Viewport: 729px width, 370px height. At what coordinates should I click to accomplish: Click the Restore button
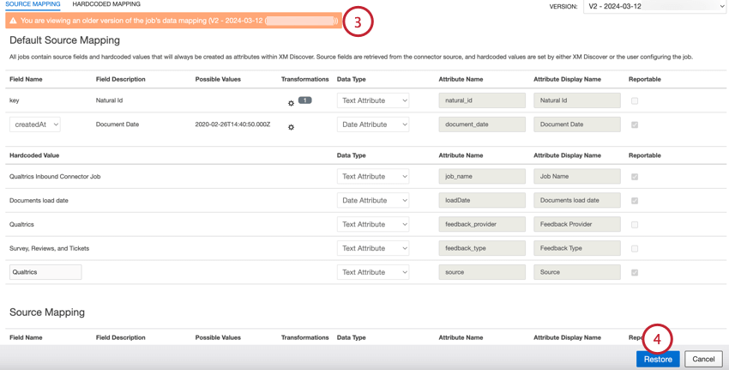(x=658, y=359)
